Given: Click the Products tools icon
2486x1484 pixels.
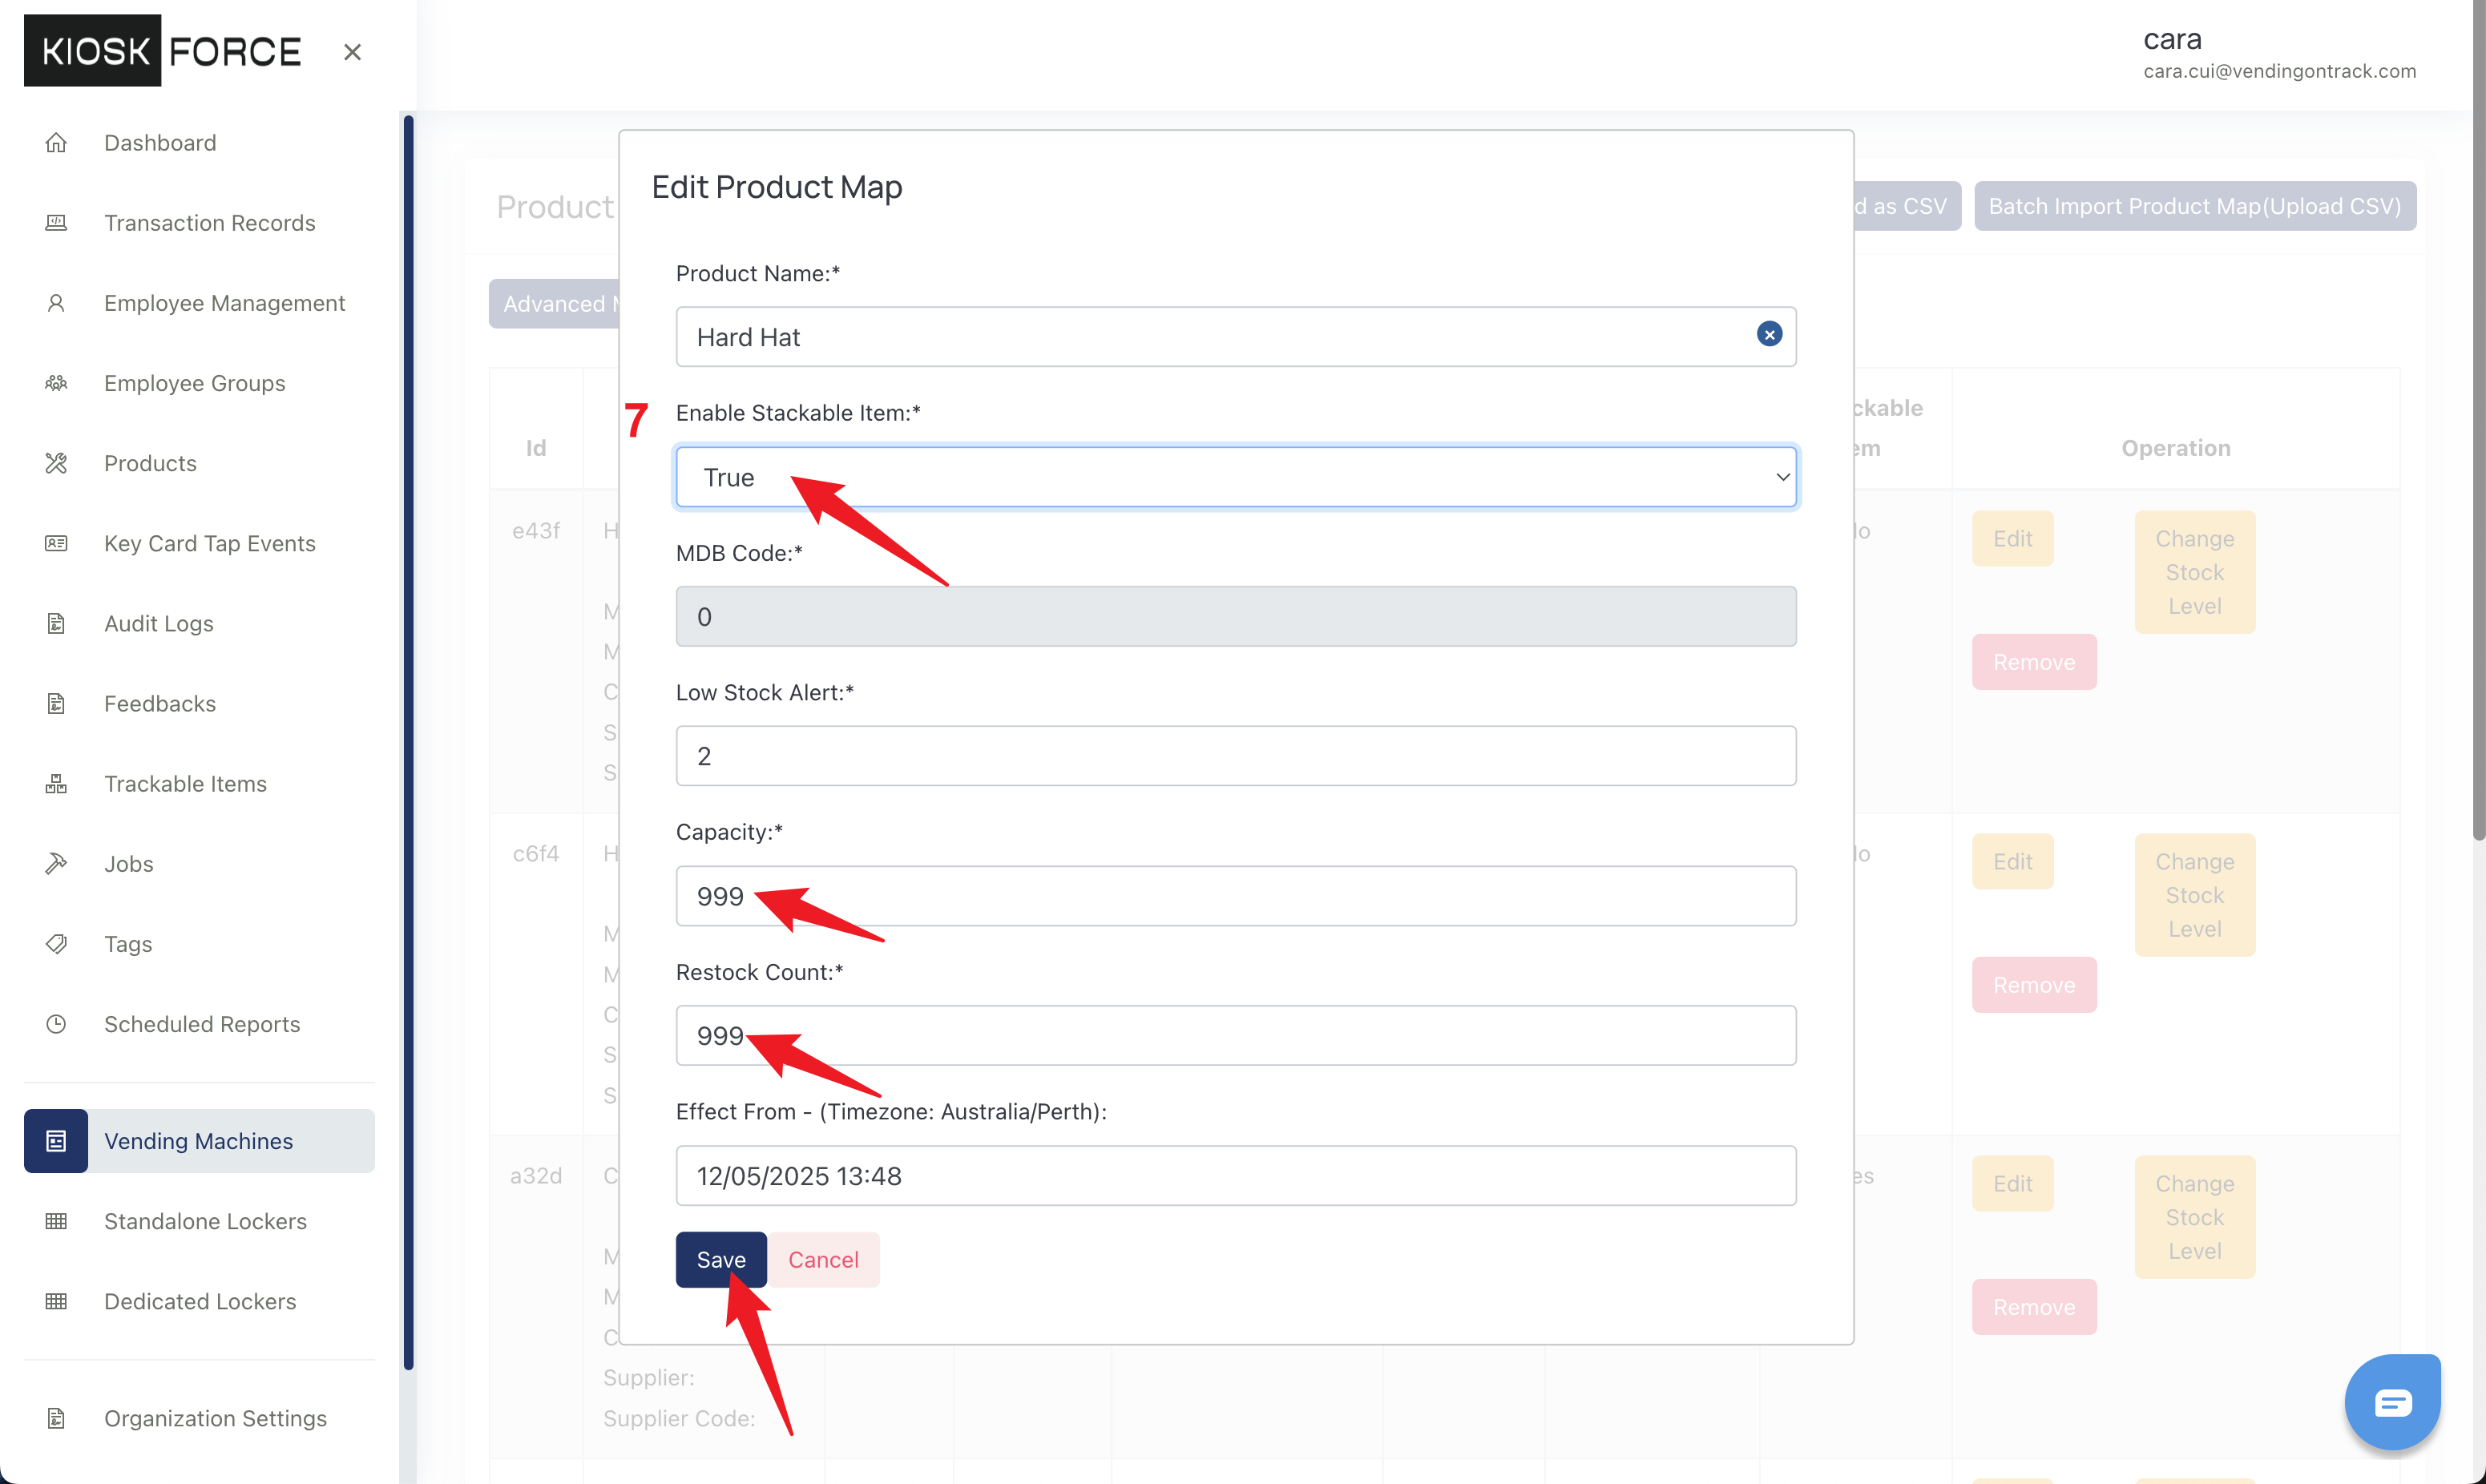Looking at the screenshot, I should (x=56, y=463).
